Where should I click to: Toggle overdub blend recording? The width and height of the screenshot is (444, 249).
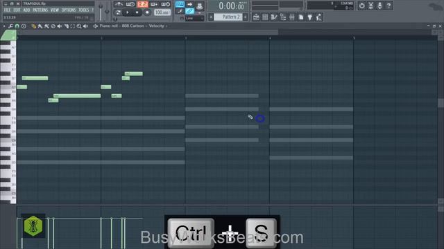[x=154, y=4]
